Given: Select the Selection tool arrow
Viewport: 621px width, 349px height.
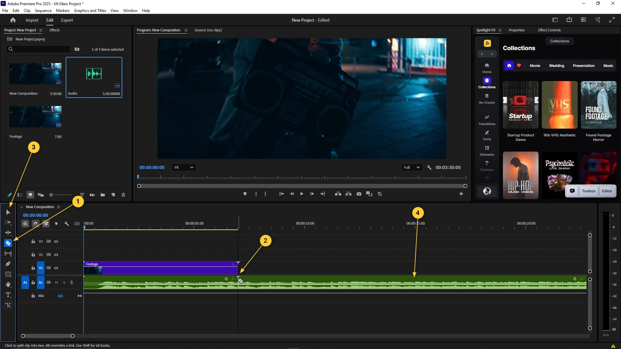Looking at the screenshot, I should pyautogui.click(x=8, y=212).
